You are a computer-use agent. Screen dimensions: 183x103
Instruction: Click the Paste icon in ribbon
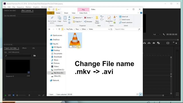(65, 18)
